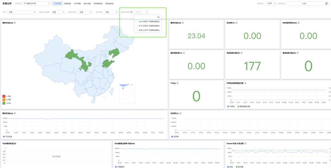Viewport: 331px width, 168px height.
Task: Click info icon on 整体时延 line chart title
Action: 15,113
